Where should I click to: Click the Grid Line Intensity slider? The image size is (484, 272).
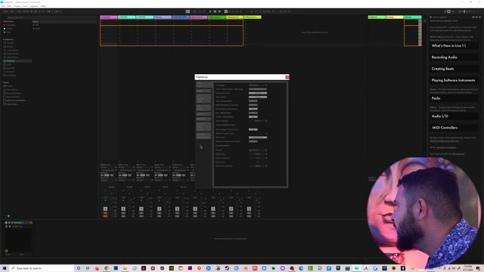click(258, 166)
